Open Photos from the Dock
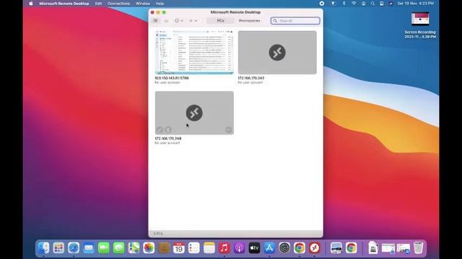462x259 pixels. click(149, 247)
